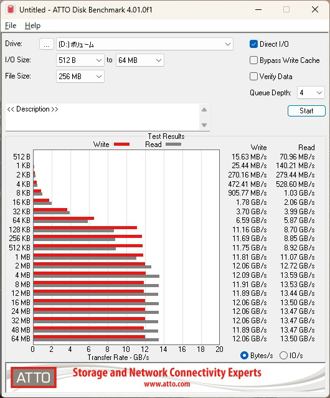The image size is (330, 398).
Task: Open the 512 B minimum I/O size dropdown
Action: click(x=80, y=60)
